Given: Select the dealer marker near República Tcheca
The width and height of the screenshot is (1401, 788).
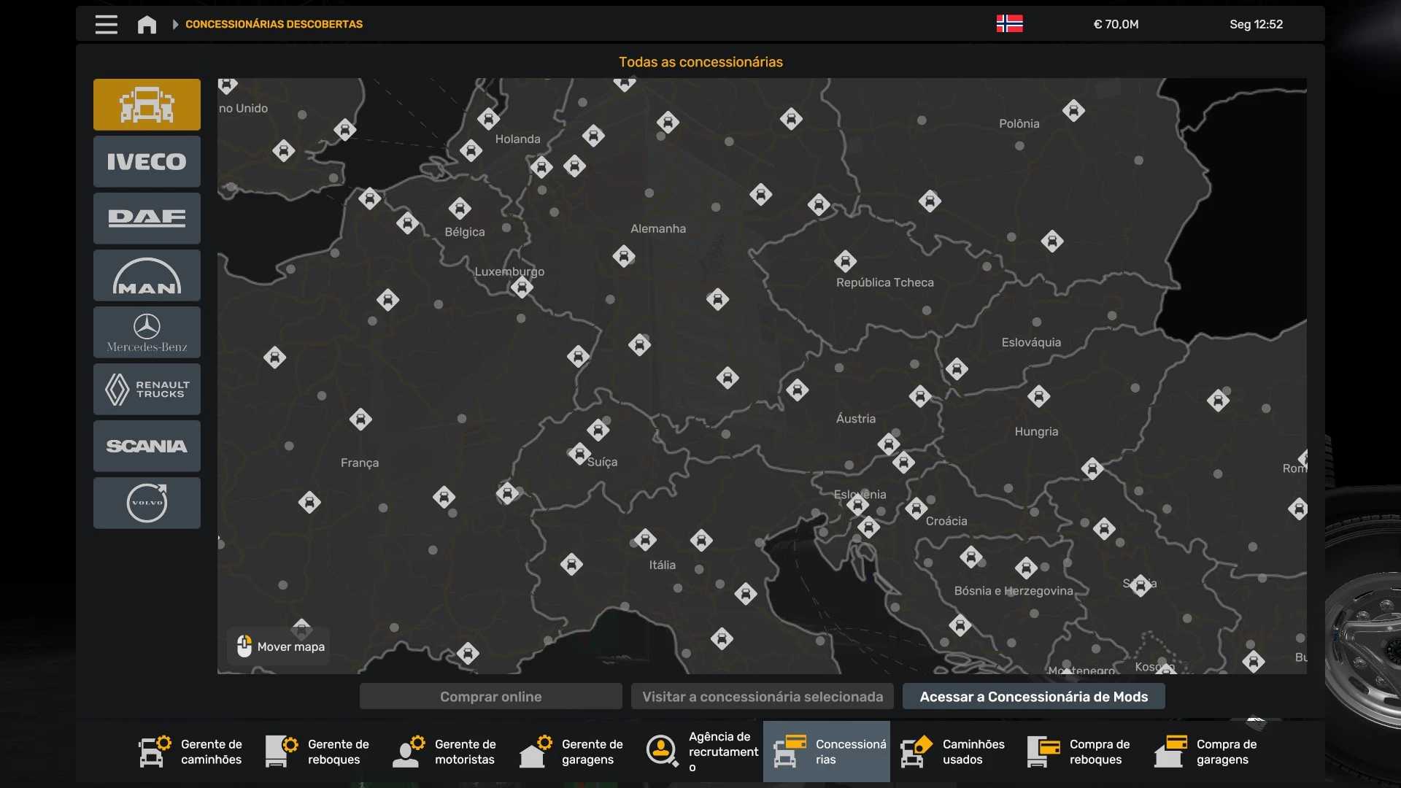Looking at the screenshot, I should (845, 260).
